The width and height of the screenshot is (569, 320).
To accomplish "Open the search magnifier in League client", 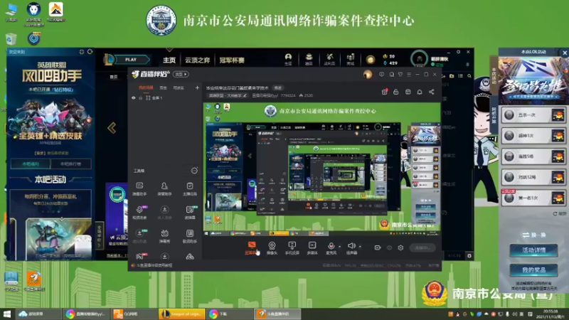I will pos(469,76).
